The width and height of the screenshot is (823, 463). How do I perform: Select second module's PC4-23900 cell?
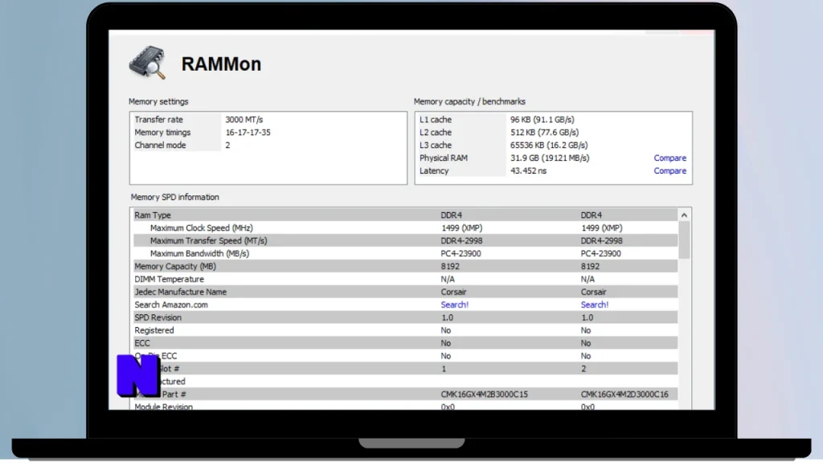click(x=600, y=253)
